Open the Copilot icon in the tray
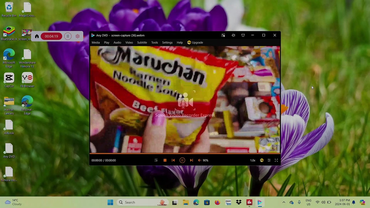This screenshot has height=208, width=370. (362, 203)
